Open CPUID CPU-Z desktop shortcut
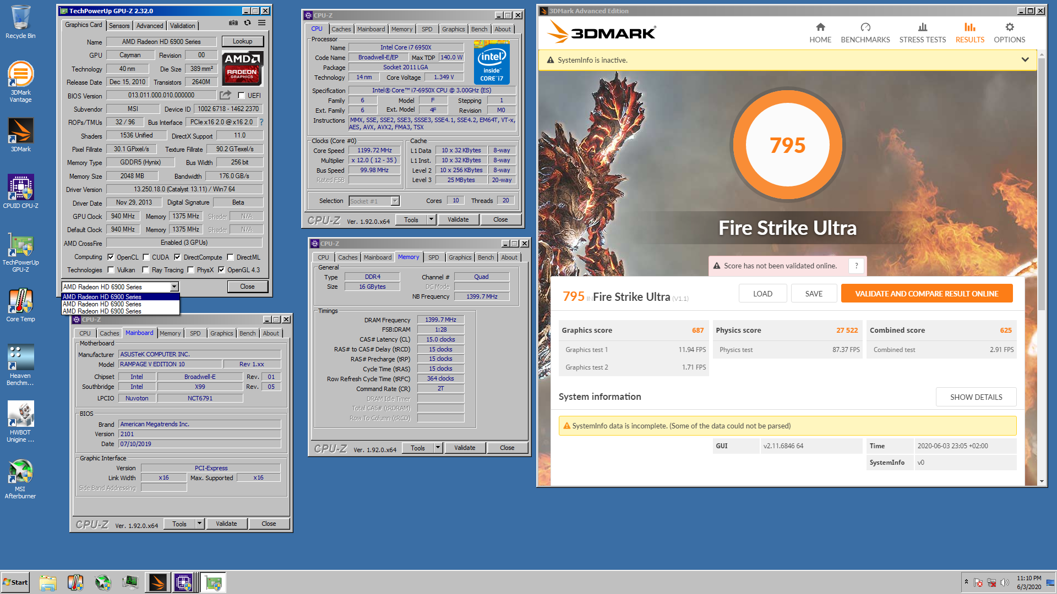Image resolution: width=1057 pixels, height=594 pixels. (20, 191)
